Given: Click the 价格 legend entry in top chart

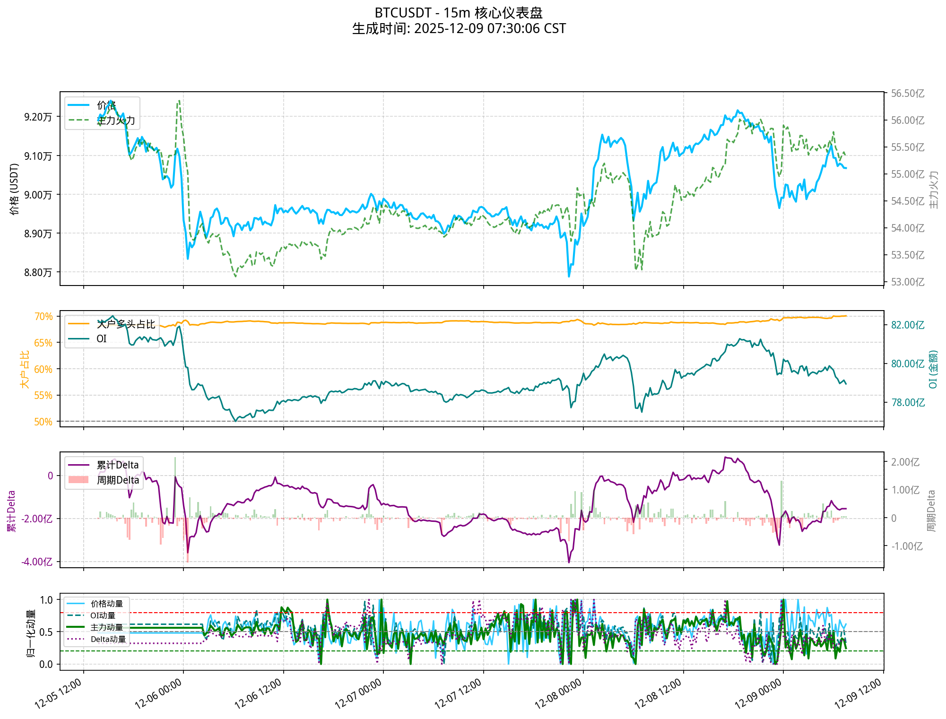Looking at the screenshot, I should tap(107, 105).
